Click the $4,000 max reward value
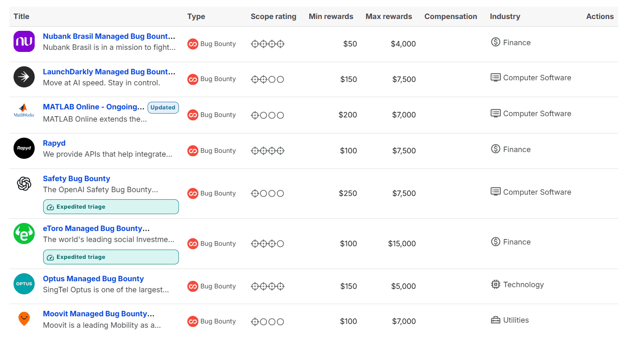Image resolution: width=631 pixels, height=337 pixels. click(x=403, y=44)
